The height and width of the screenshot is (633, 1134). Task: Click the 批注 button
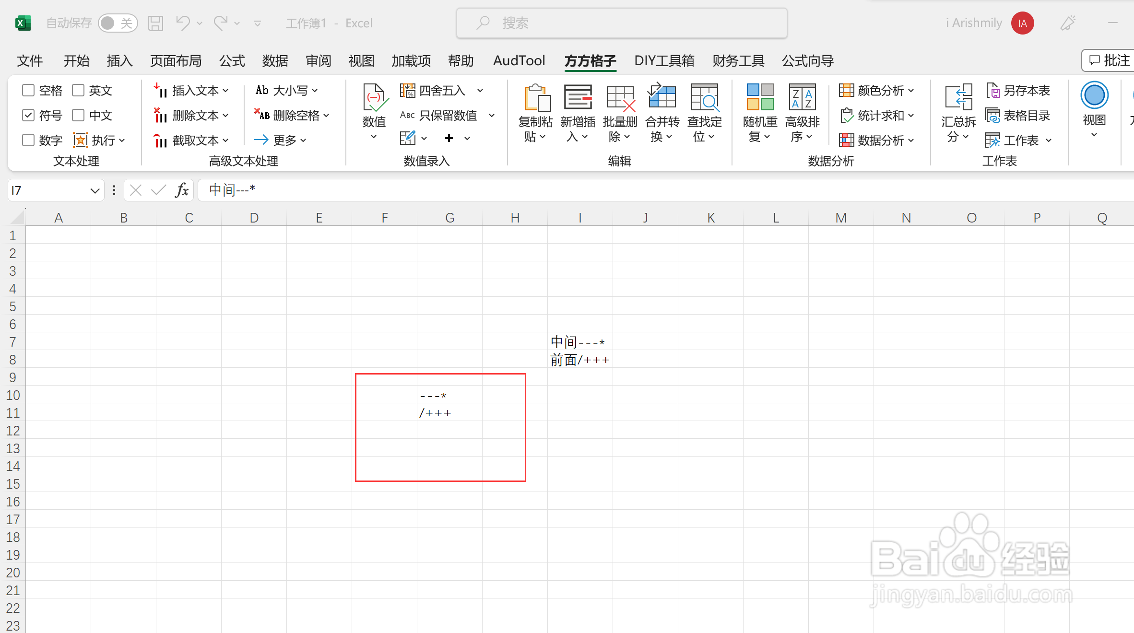1109,60
